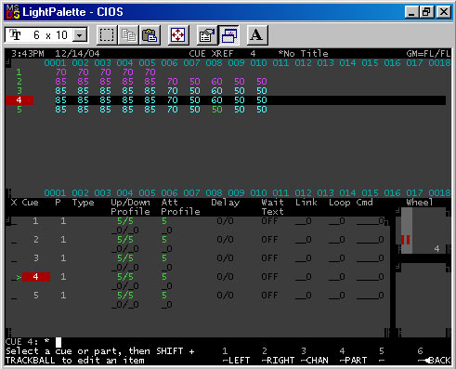Click the Mark selection tool icon
Viewport: 456px width, 369px height.
pyautogui.click(x=107, y=35)
